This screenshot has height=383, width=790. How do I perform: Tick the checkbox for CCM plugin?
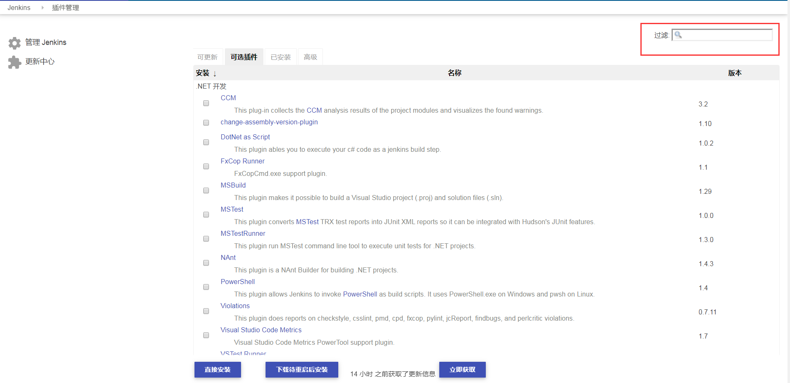[x=206, y=103]
